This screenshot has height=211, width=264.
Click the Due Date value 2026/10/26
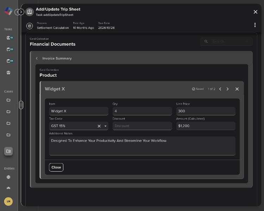tap(106, 28)
